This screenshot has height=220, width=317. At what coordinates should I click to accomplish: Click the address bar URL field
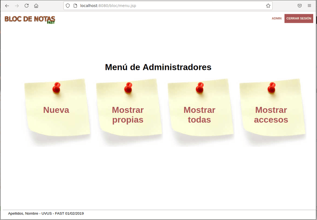168,6
